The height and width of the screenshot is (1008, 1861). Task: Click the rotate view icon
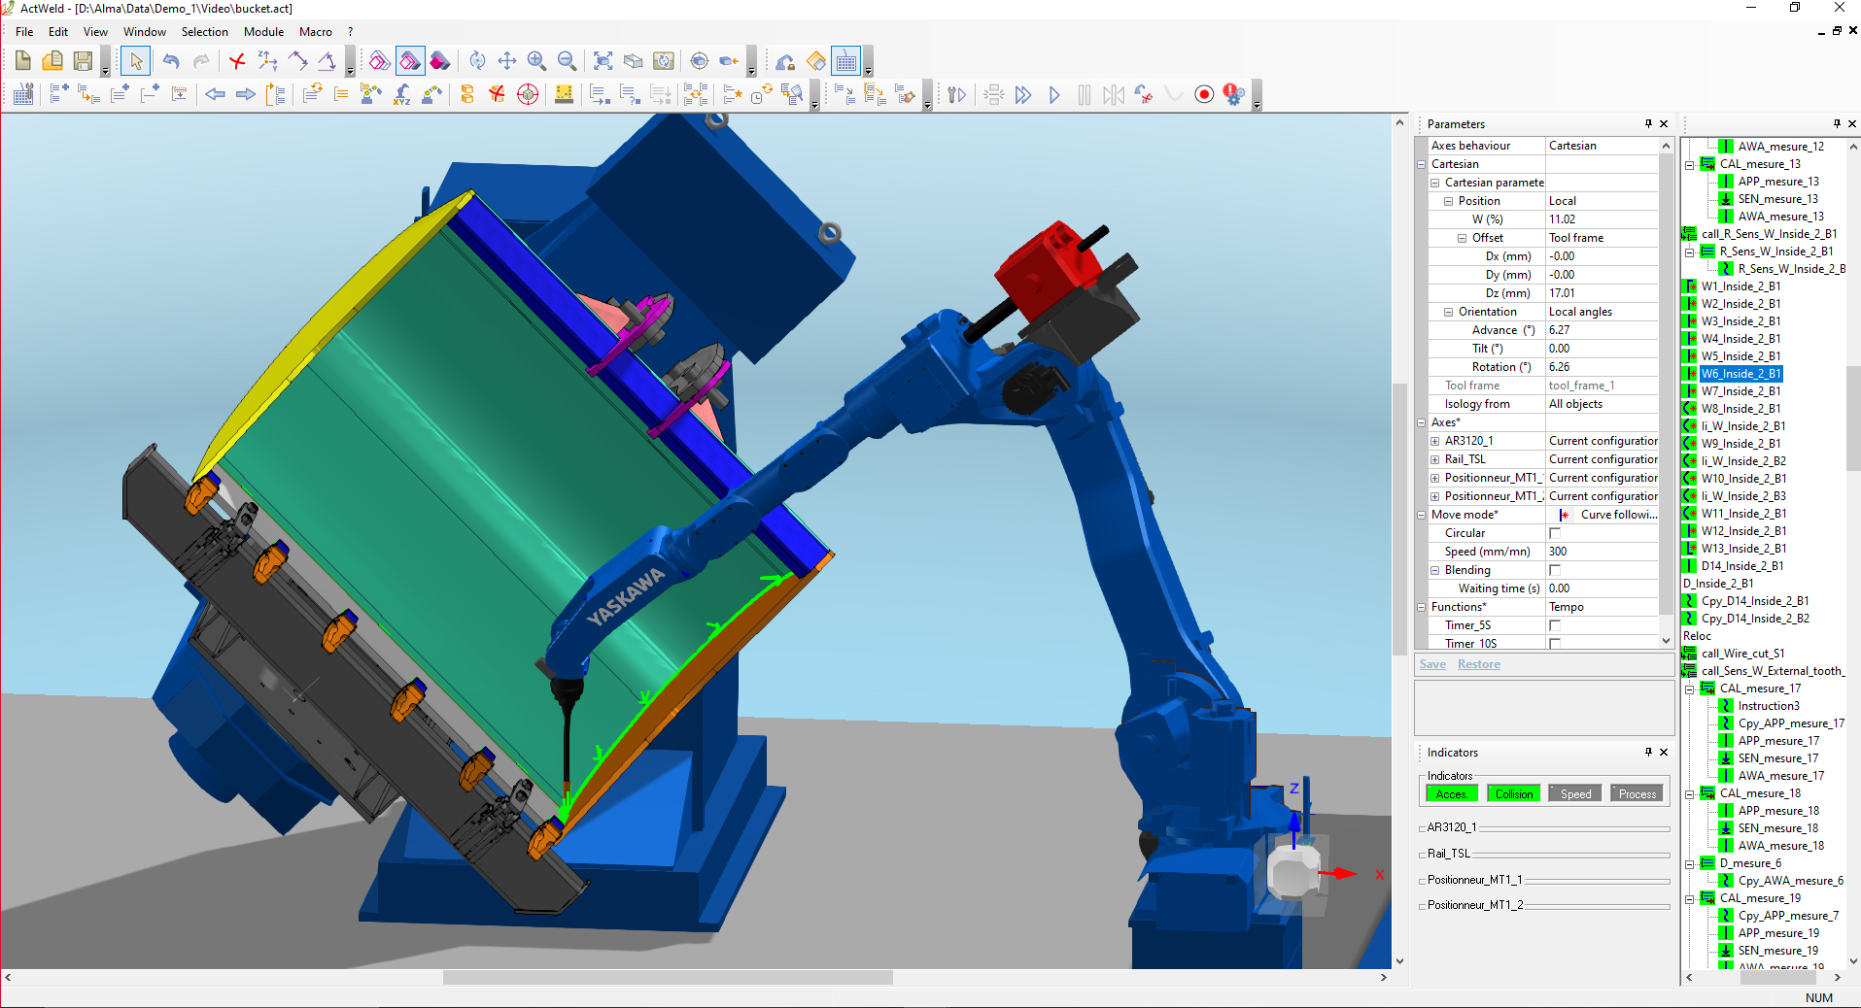[477, 61]
